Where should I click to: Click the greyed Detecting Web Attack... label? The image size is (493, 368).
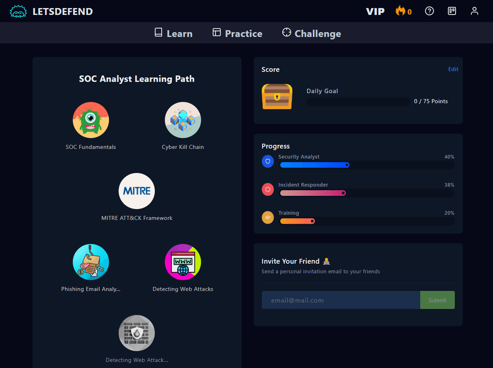click(137, 360)
